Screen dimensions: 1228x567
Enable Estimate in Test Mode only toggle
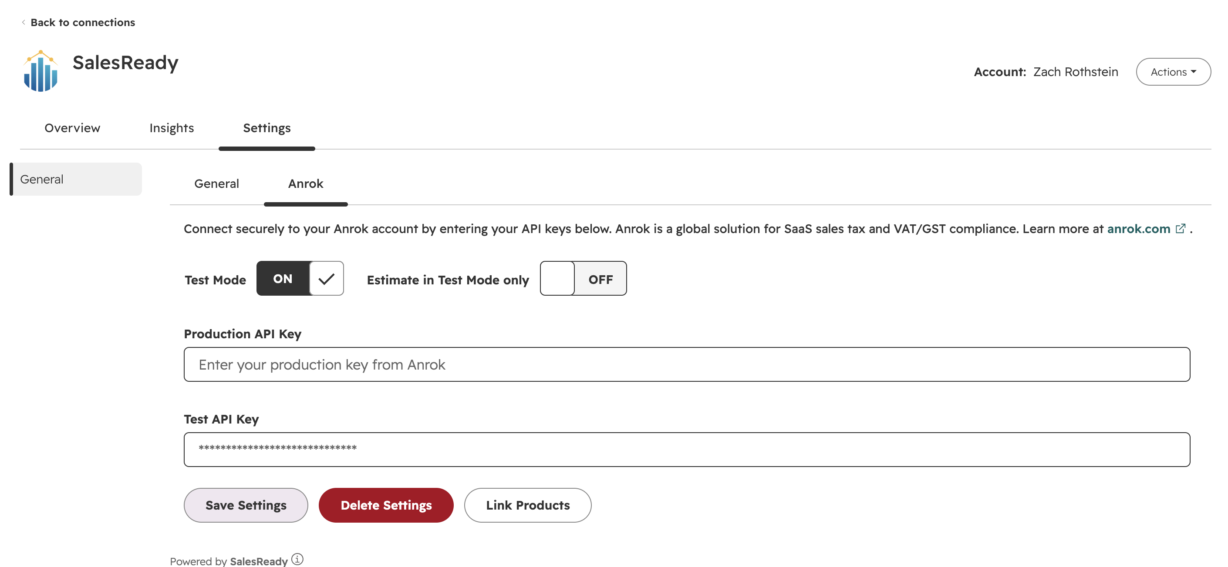pyautogui.click(x=583, y=279)
